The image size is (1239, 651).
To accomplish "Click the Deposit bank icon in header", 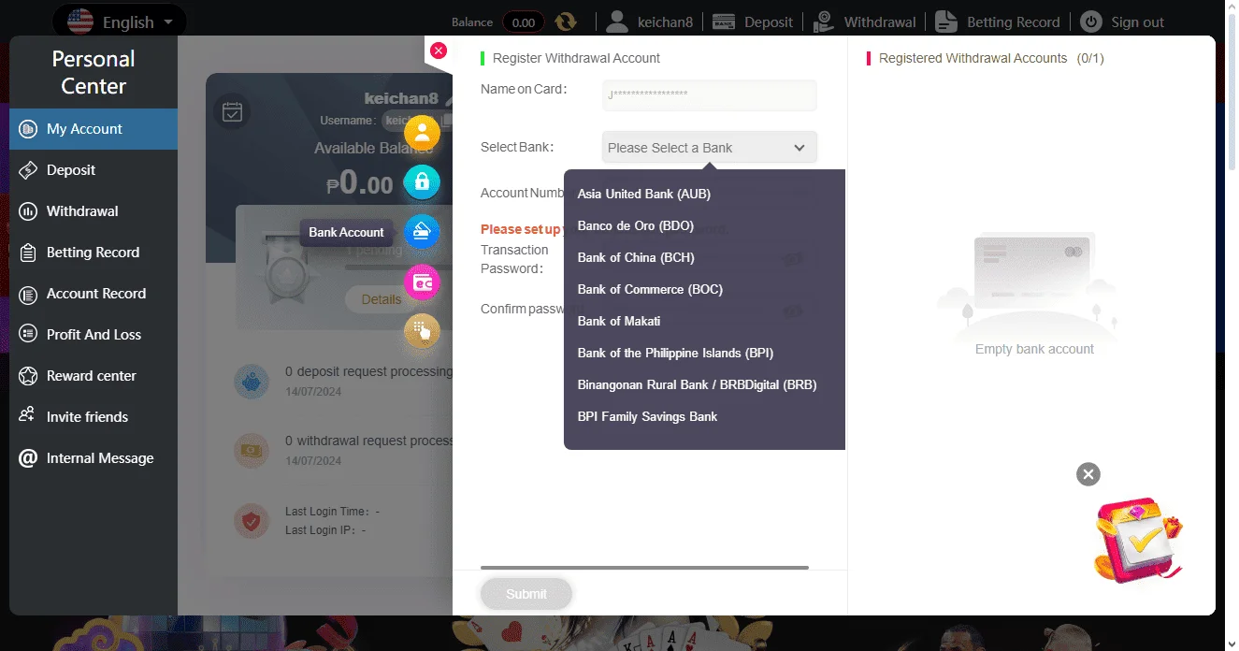I will [x=724, y=22].
